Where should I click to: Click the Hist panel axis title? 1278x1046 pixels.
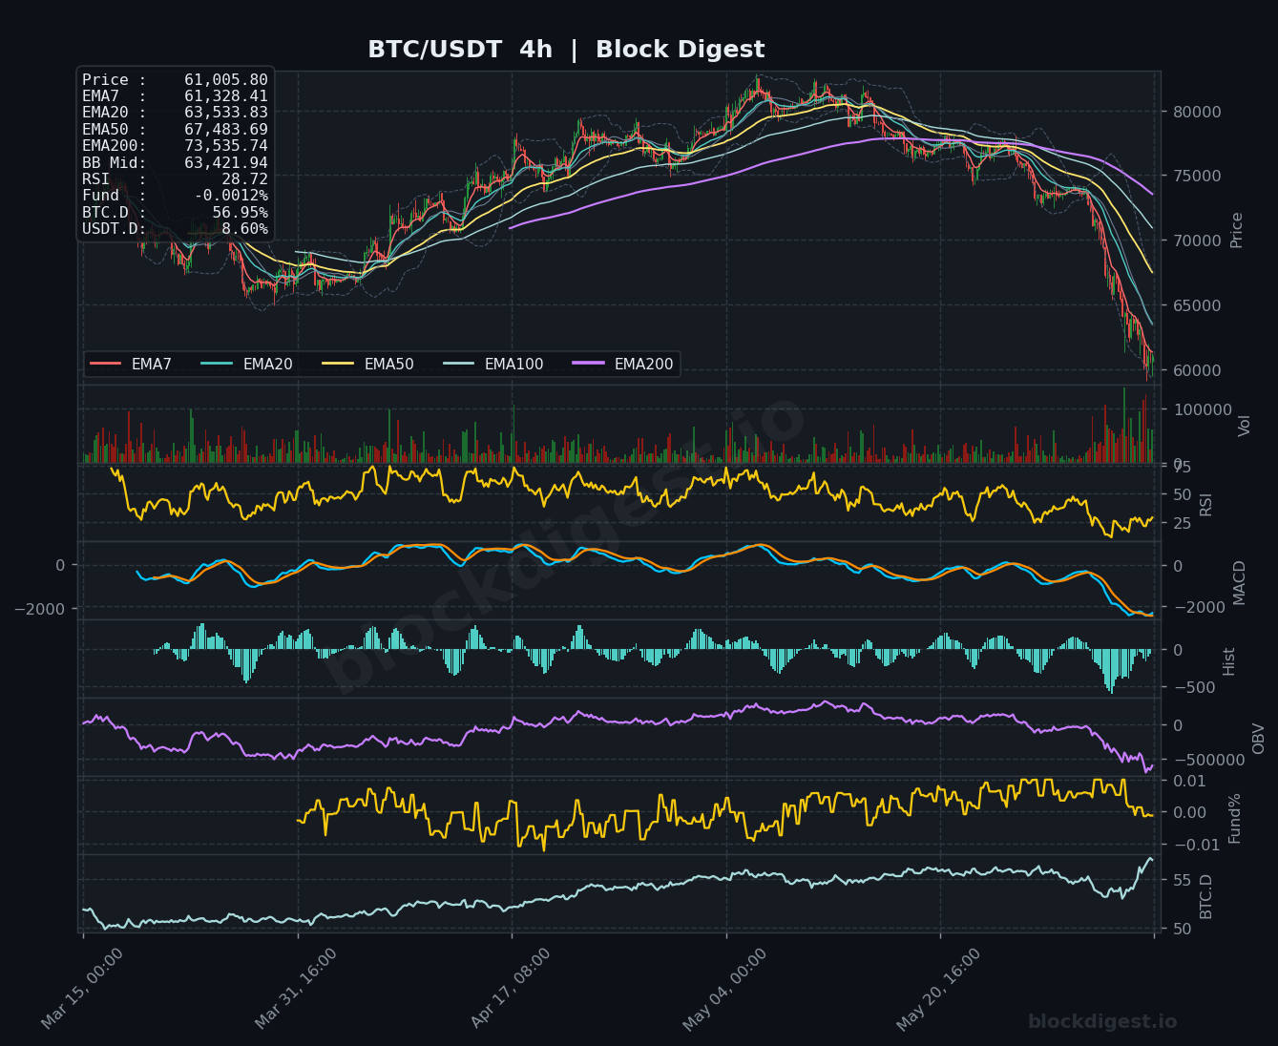[x=1229, y=661]
